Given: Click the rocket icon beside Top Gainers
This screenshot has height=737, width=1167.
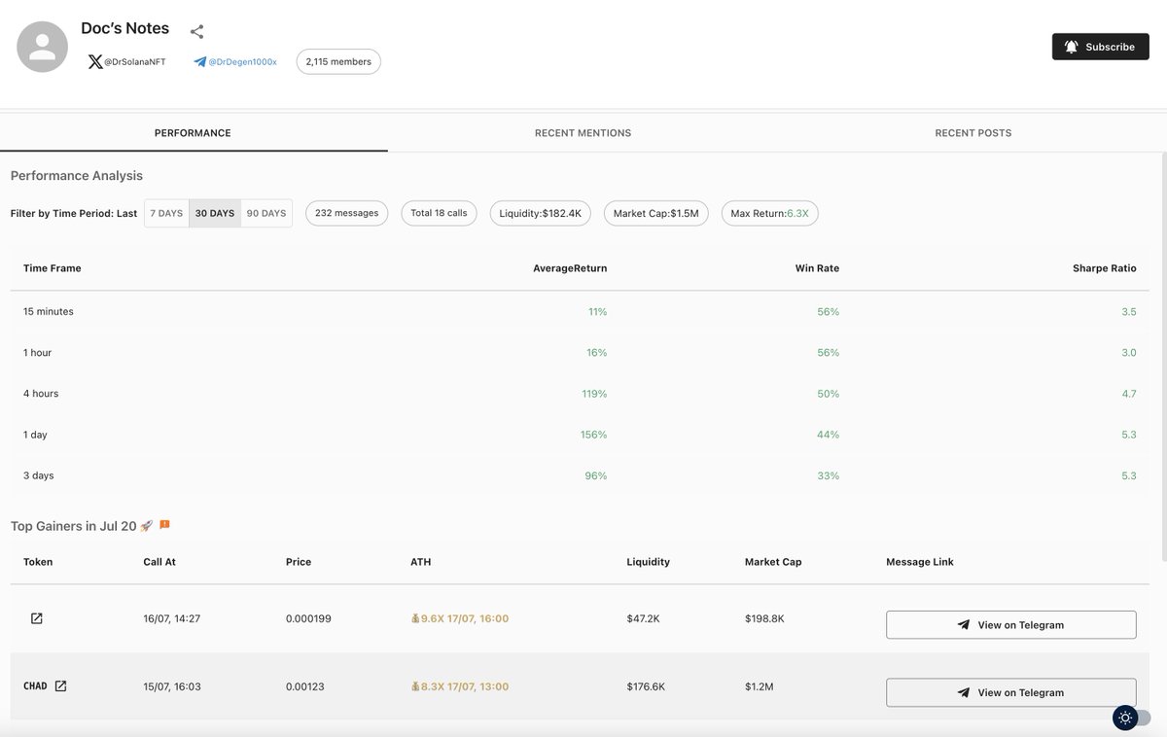Looking at the screenshot, I should point(147,525).
